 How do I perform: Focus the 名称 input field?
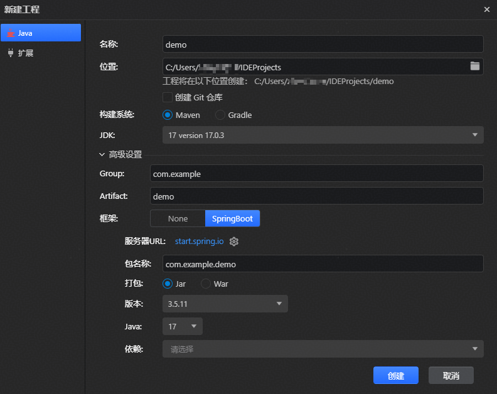323,44
